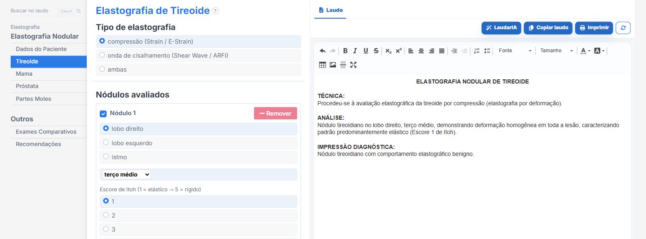This screenshot has height=239, width=646.
Task: Align report text to the right
Action: 431,51
